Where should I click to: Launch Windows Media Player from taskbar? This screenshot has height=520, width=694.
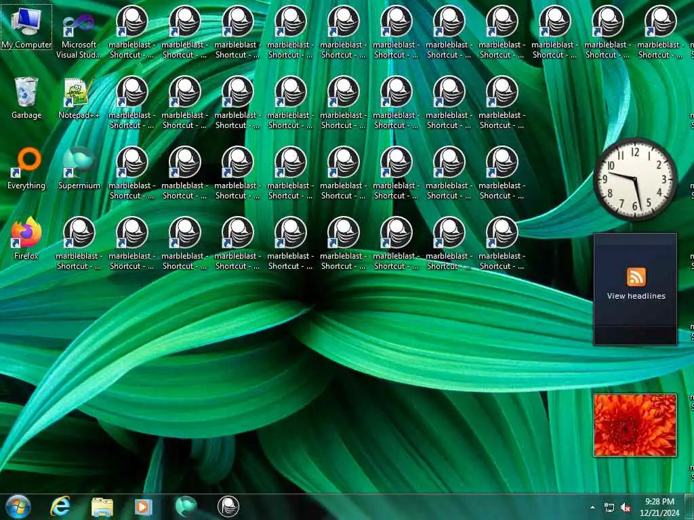[x=144, y=507]
